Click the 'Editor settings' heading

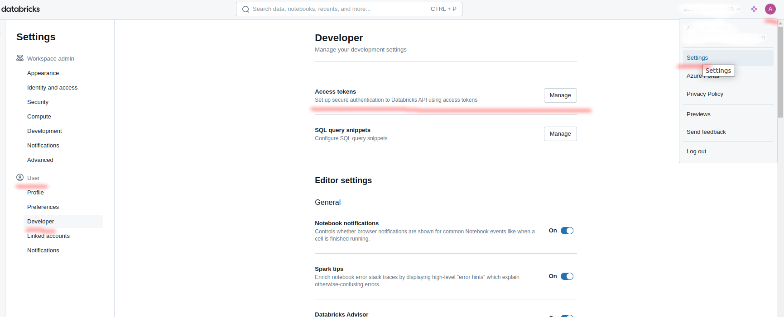click(343, 180)
